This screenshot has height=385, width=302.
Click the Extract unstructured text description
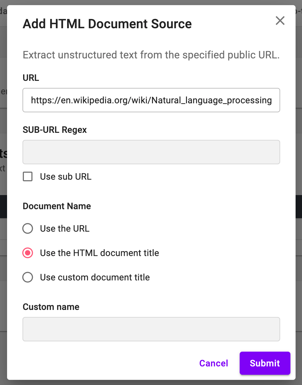pyautogui.click(x=151, y=55)
